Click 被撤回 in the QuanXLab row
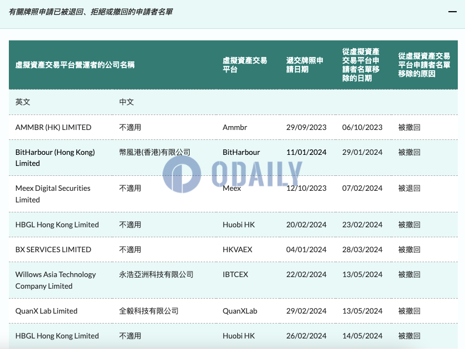Image resolution: width=465 pixels, height=349 pixels. pyautogui.click(x=409, y=311)
